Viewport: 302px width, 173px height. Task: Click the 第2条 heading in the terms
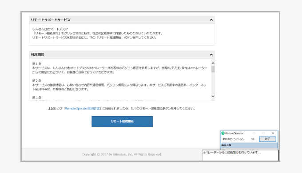click(37, 81)
